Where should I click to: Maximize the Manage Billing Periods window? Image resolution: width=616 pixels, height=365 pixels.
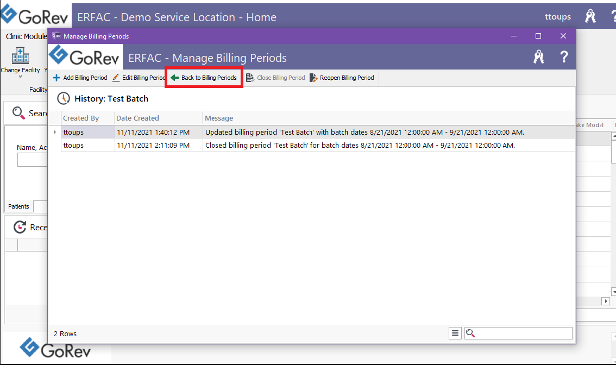538,36
